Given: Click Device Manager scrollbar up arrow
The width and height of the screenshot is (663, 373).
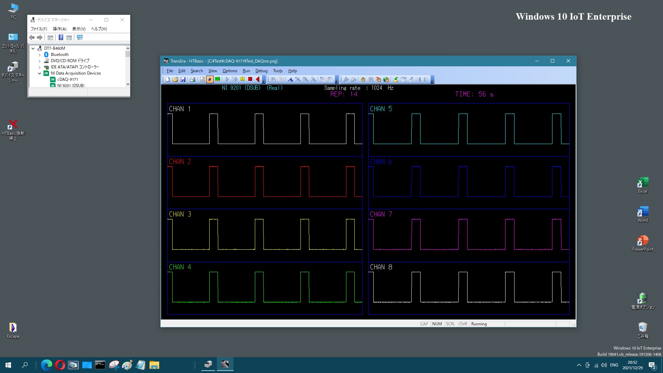Looking at the screenshot, I should click(x=128, y=48).
